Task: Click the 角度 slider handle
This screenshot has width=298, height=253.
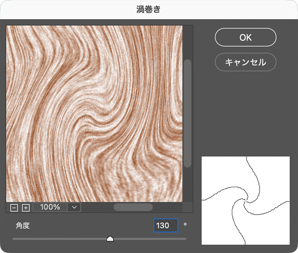Action: [x=110, y=239]
